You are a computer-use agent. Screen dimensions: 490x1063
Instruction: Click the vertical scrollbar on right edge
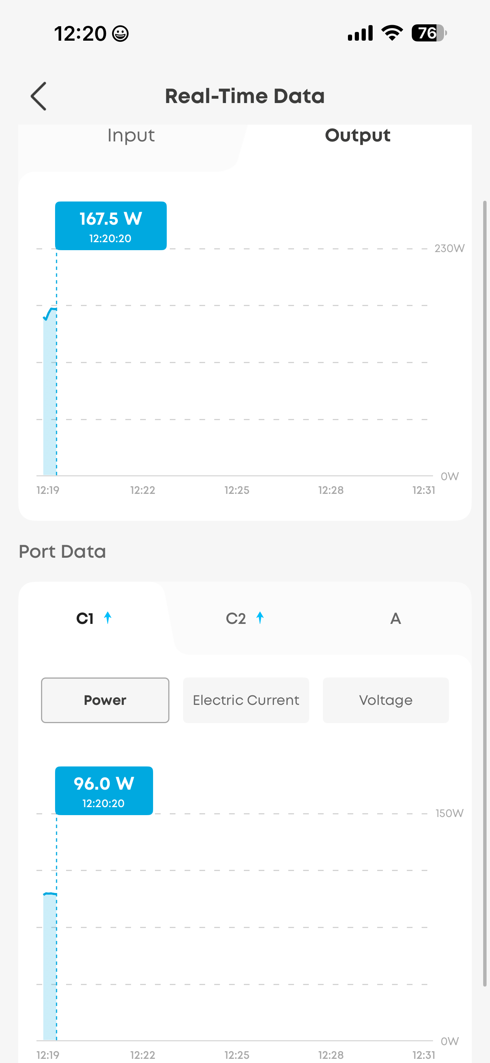(485, 593)
